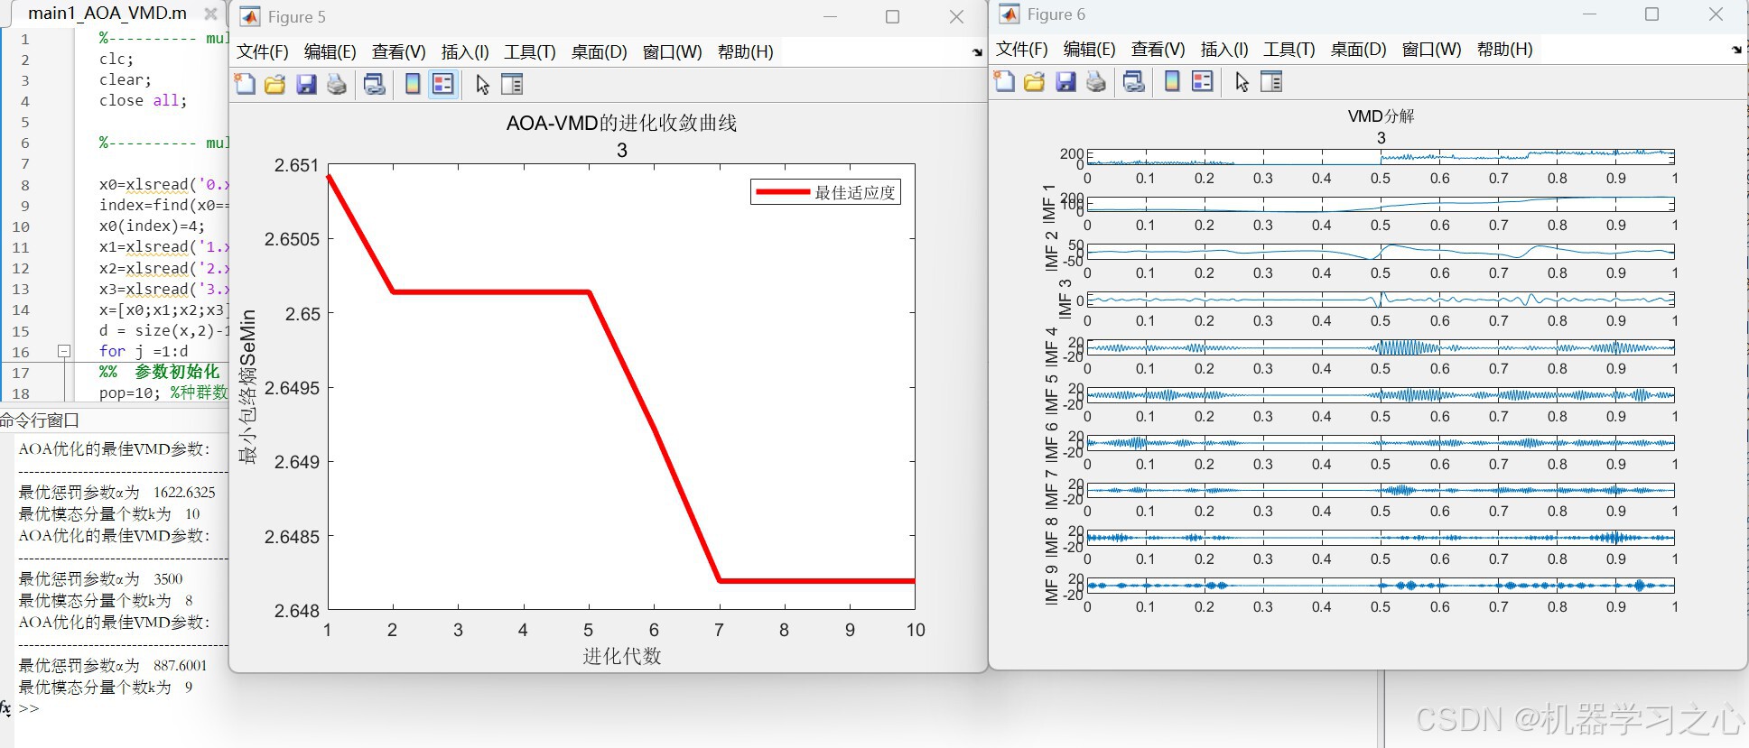Click New Figure icon in Figure 5 toolbar

245,85
